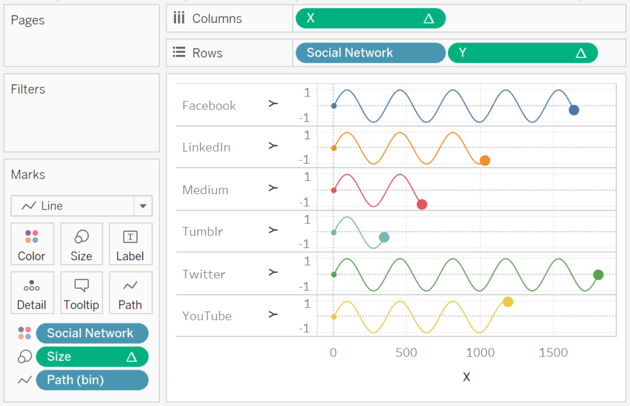Screen dimensions: 630x406
Task: Select the large orange LinkedIn end point
Action: click(485, 161)
